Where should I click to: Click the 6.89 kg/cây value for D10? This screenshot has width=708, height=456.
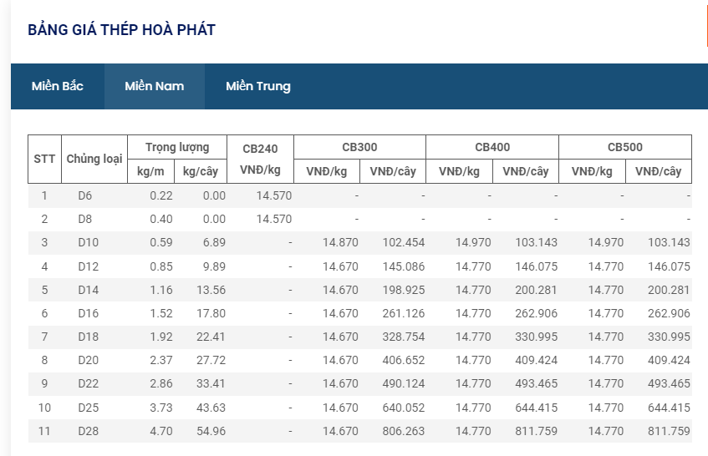coord(214,243)
